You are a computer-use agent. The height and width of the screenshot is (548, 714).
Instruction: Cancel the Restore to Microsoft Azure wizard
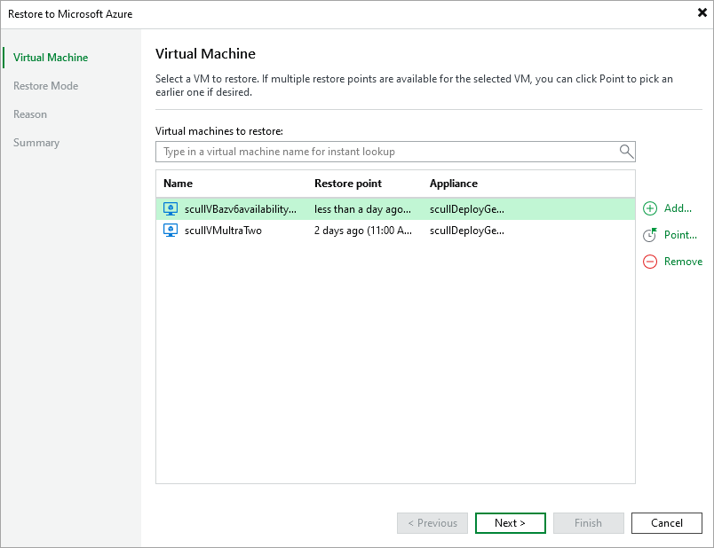coord(666,523)
